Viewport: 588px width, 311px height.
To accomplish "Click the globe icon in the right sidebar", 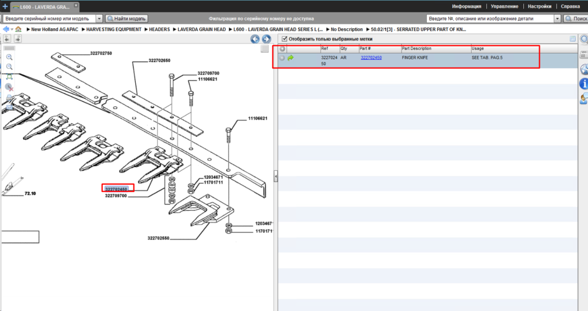I will click(x=584, y=69).
